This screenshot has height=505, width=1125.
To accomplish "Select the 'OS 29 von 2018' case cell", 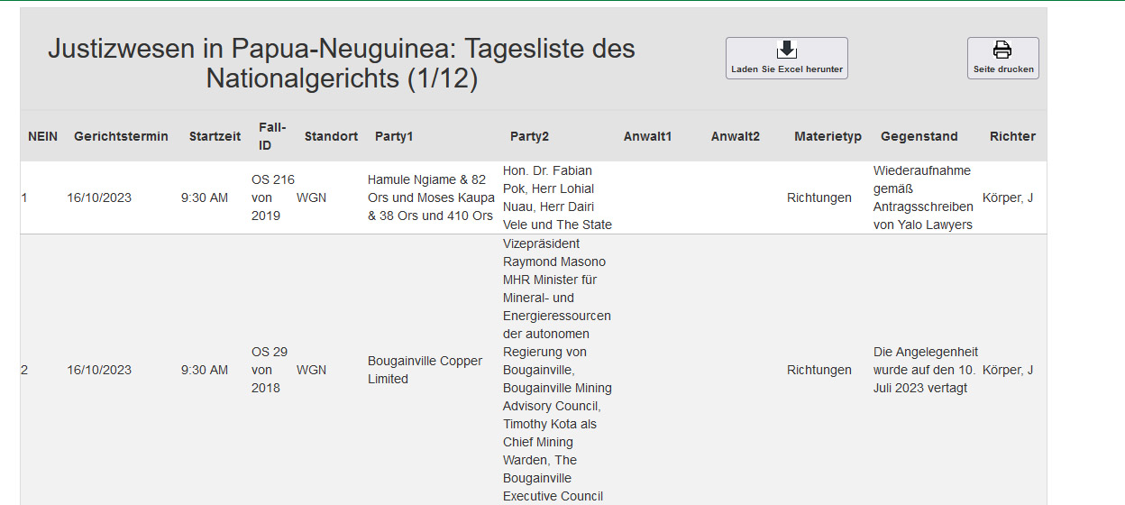I will click(x=269, y=370).
